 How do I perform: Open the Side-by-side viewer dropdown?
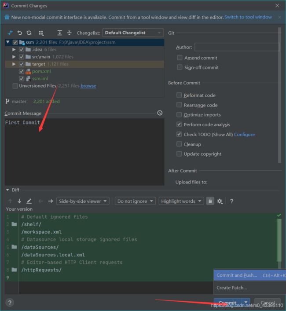pos(83,201)
